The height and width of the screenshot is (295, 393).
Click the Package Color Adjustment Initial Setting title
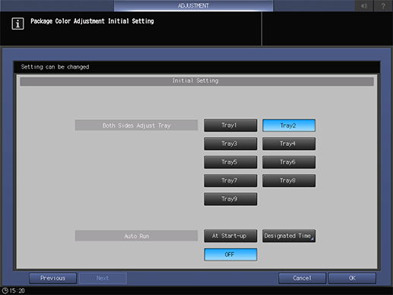tap(92, 21)
